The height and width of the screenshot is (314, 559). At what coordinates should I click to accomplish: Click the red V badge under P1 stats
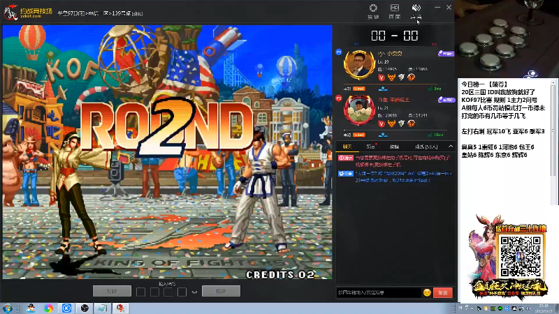pyautogui.click(x=382, y=77)
